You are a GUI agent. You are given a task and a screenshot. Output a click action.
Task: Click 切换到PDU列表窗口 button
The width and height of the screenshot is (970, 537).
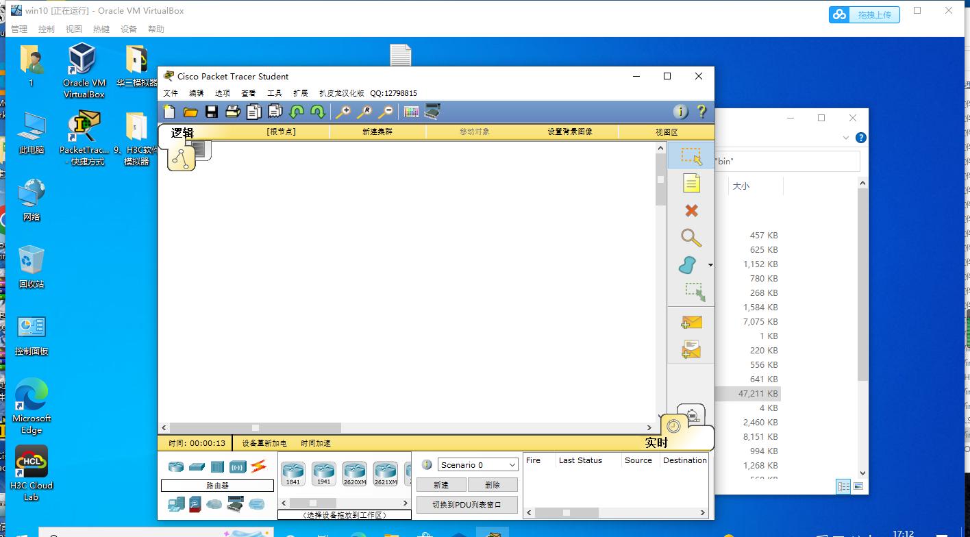coord(467,504)
